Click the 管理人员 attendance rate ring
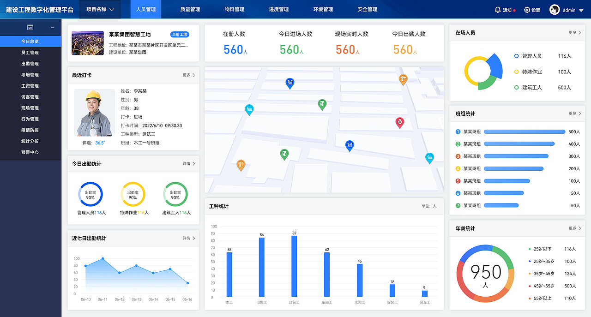Image resolution: width=591 pixels, height=317 pixels. point(90,194)
